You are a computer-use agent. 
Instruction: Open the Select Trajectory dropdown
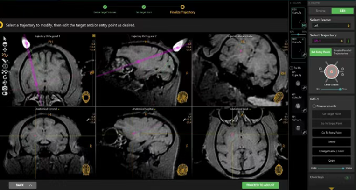pyautogui.click(x=327, y=41)
